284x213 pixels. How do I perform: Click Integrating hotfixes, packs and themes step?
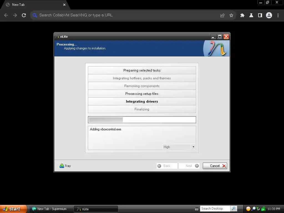click(142, 78)
